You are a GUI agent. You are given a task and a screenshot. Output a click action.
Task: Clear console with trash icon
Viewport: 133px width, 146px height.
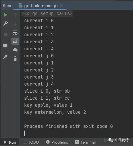point(15,58)
